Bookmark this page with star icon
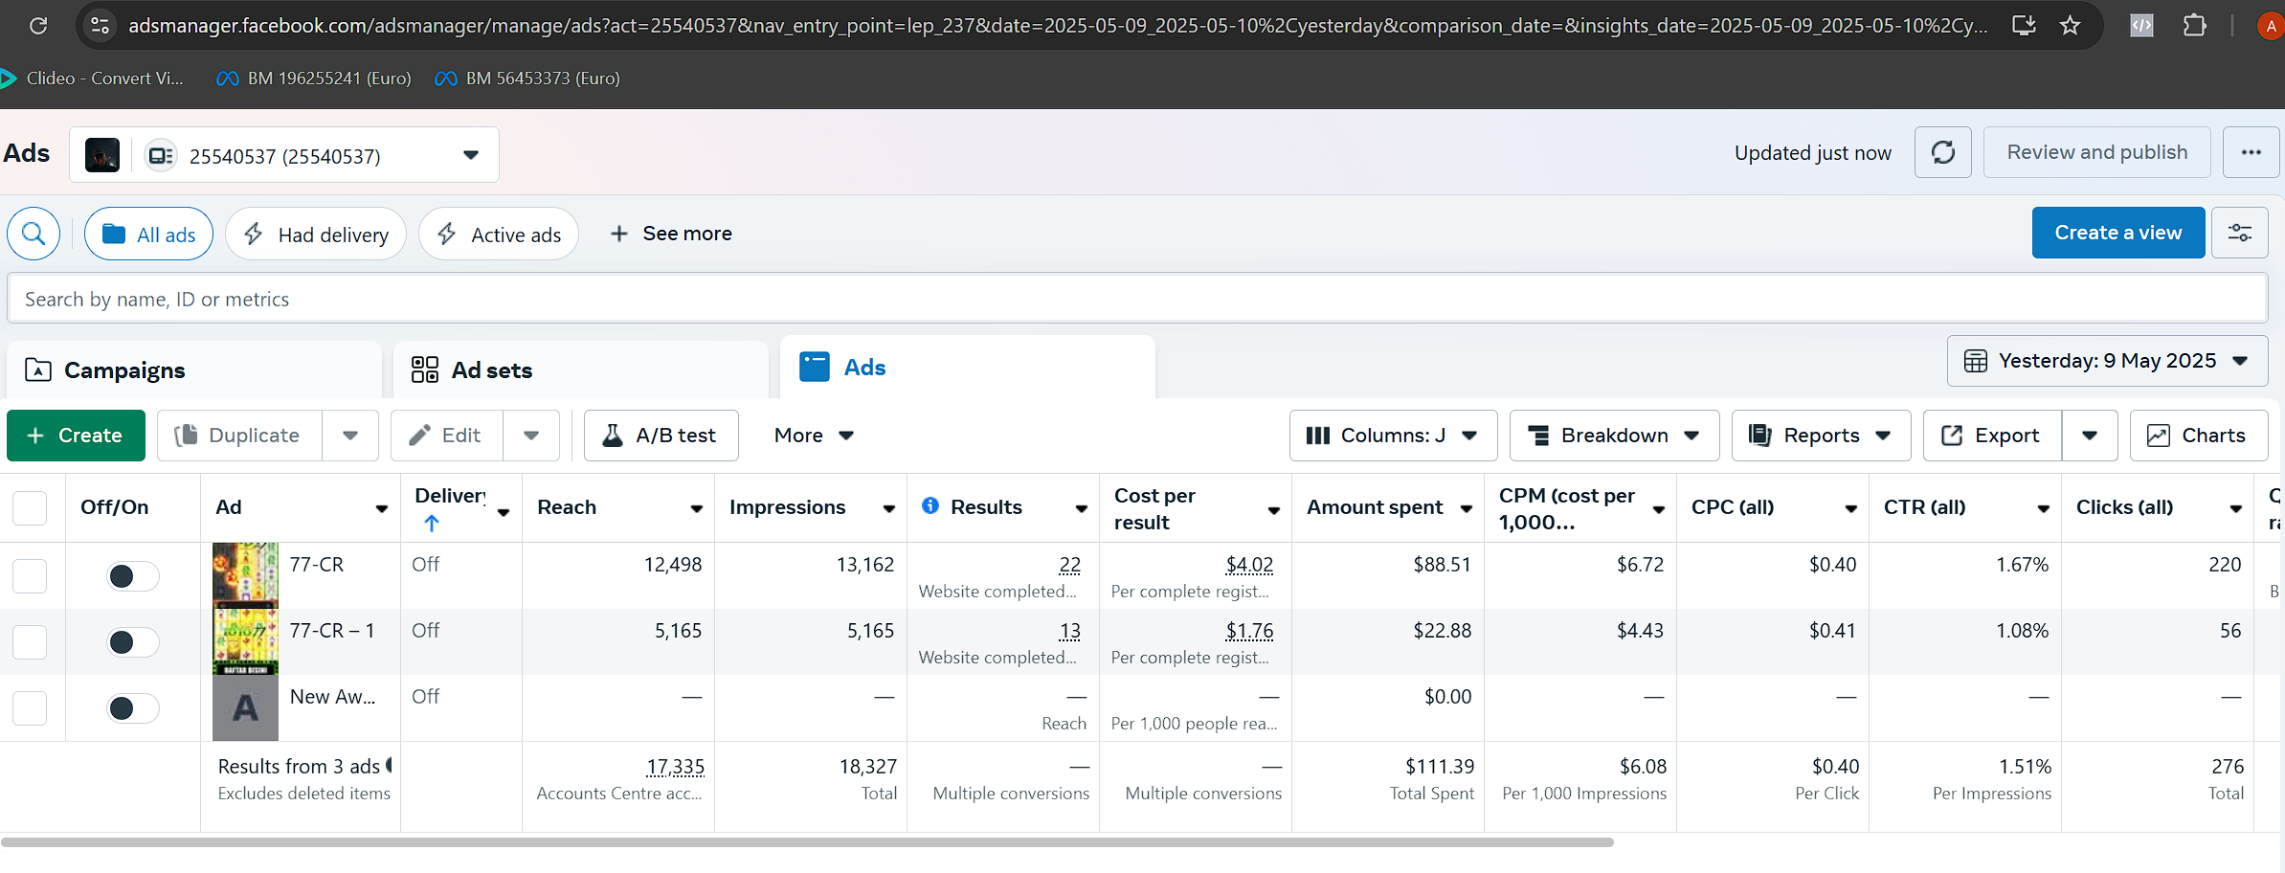Screen dimensions: 2285x873 click(x=2071, y=26)
